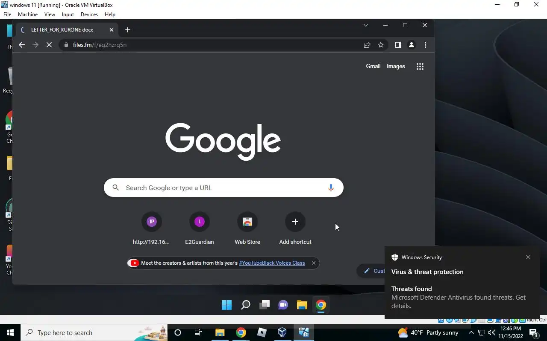This screenshot has height=341, width=547.
Task: Close the Windows Security notification
Action: click(528, 257)
